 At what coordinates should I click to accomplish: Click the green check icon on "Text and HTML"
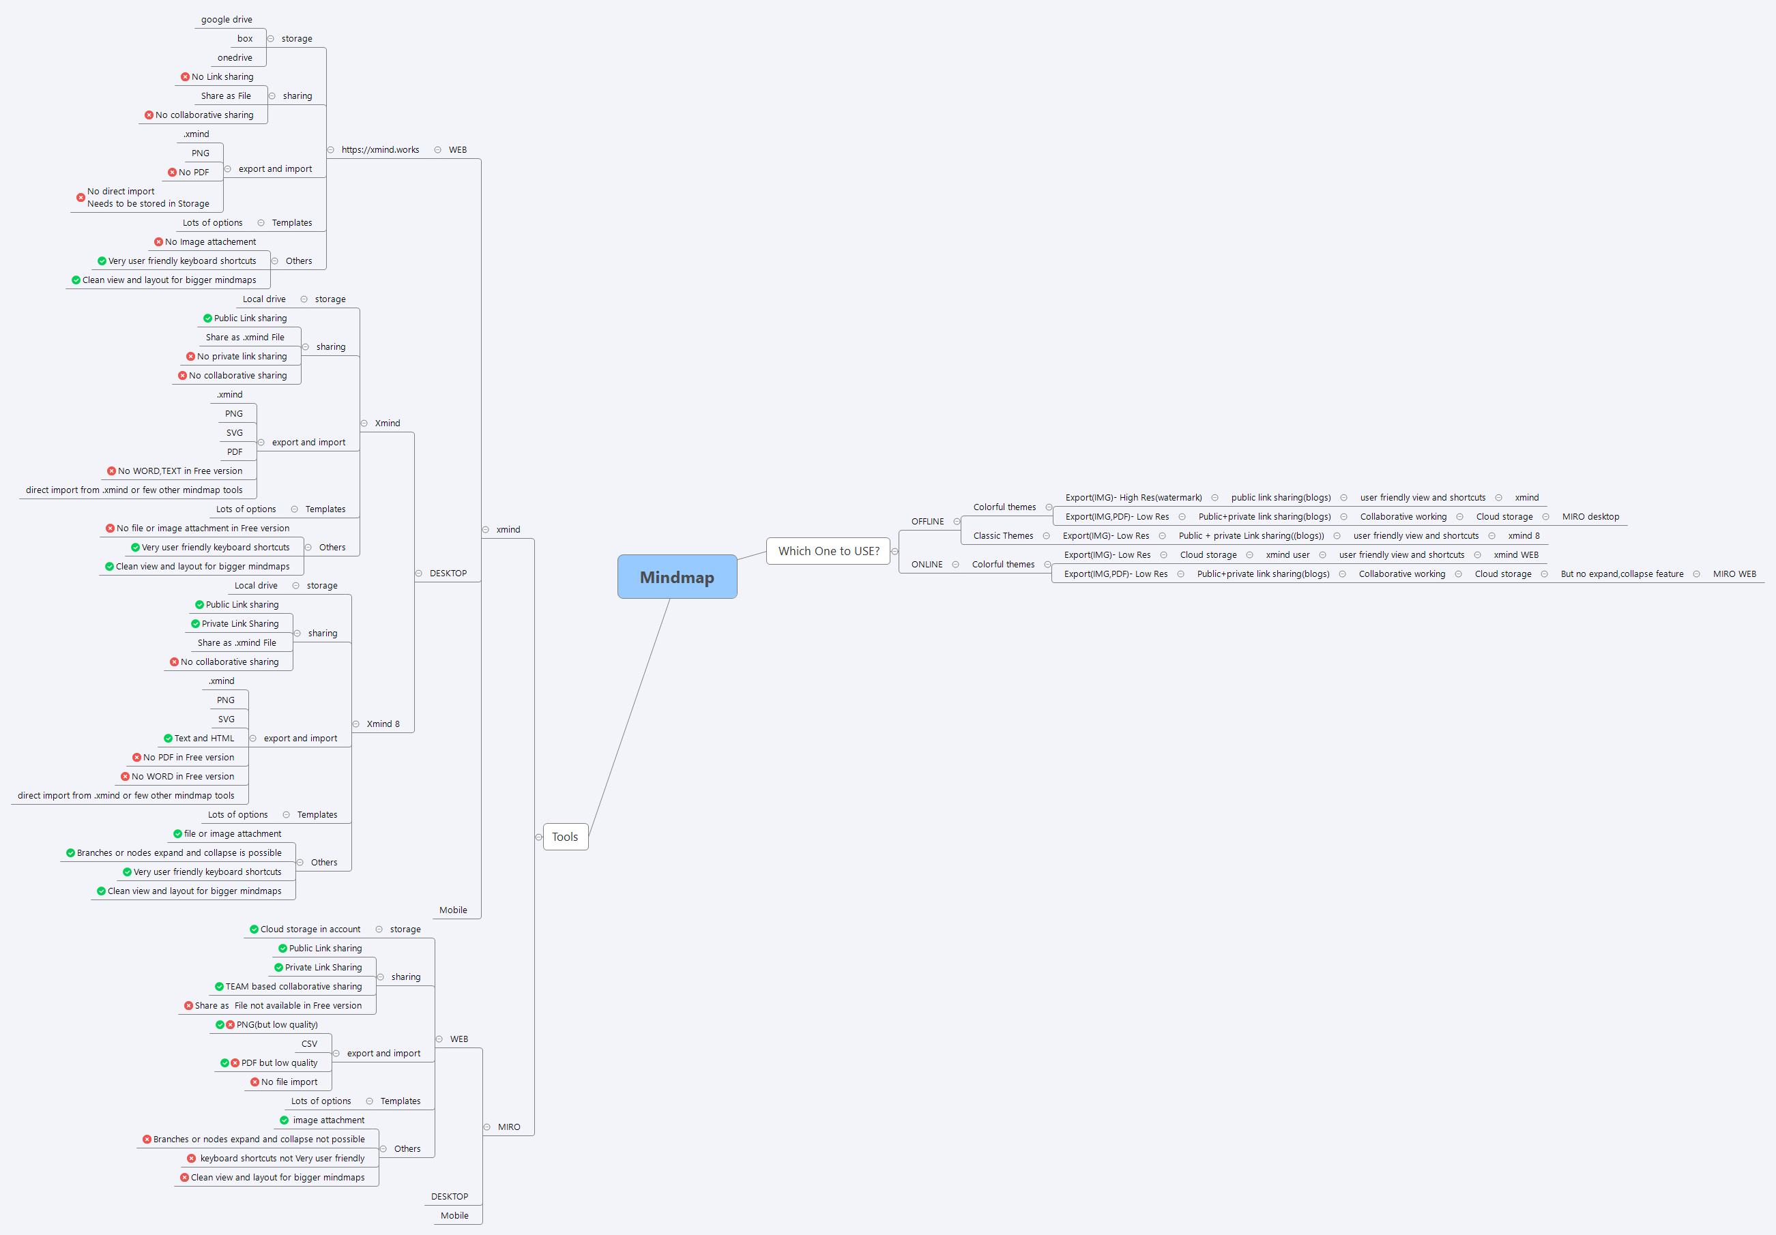point(167,738)
